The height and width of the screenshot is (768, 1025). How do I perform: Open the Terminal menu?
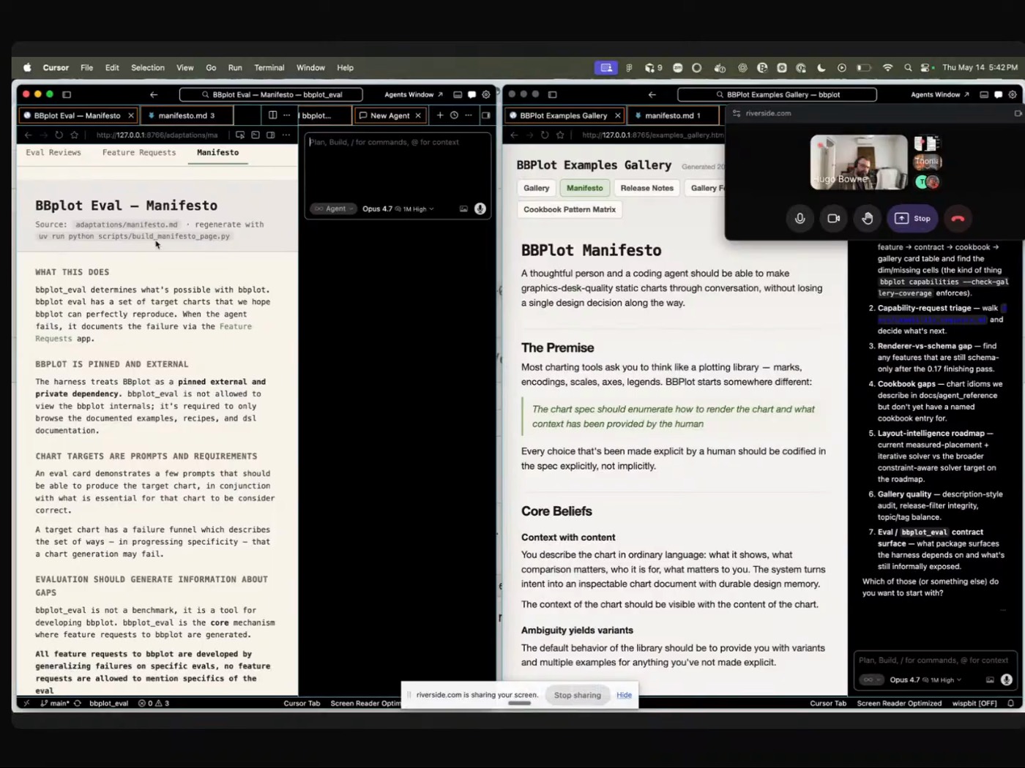pos(269,67)
